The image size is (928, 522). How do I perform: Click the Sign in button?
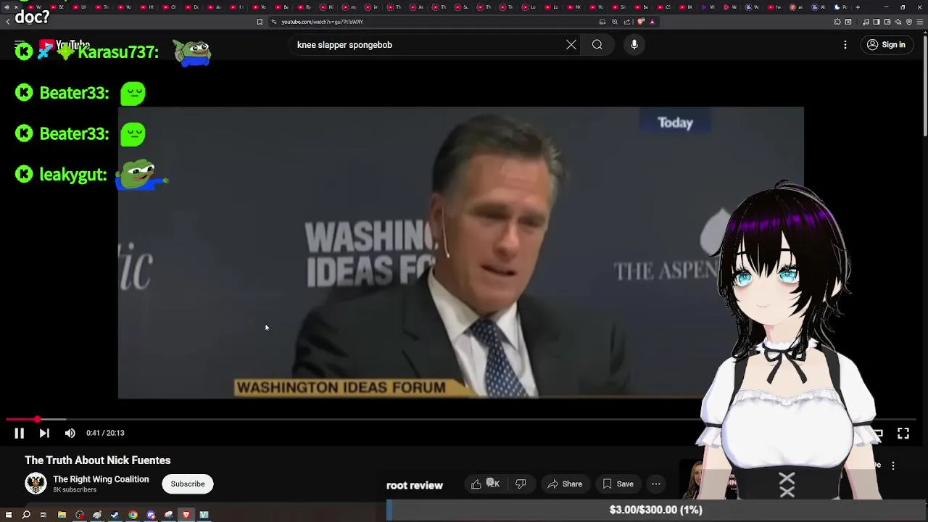point(886,45)
